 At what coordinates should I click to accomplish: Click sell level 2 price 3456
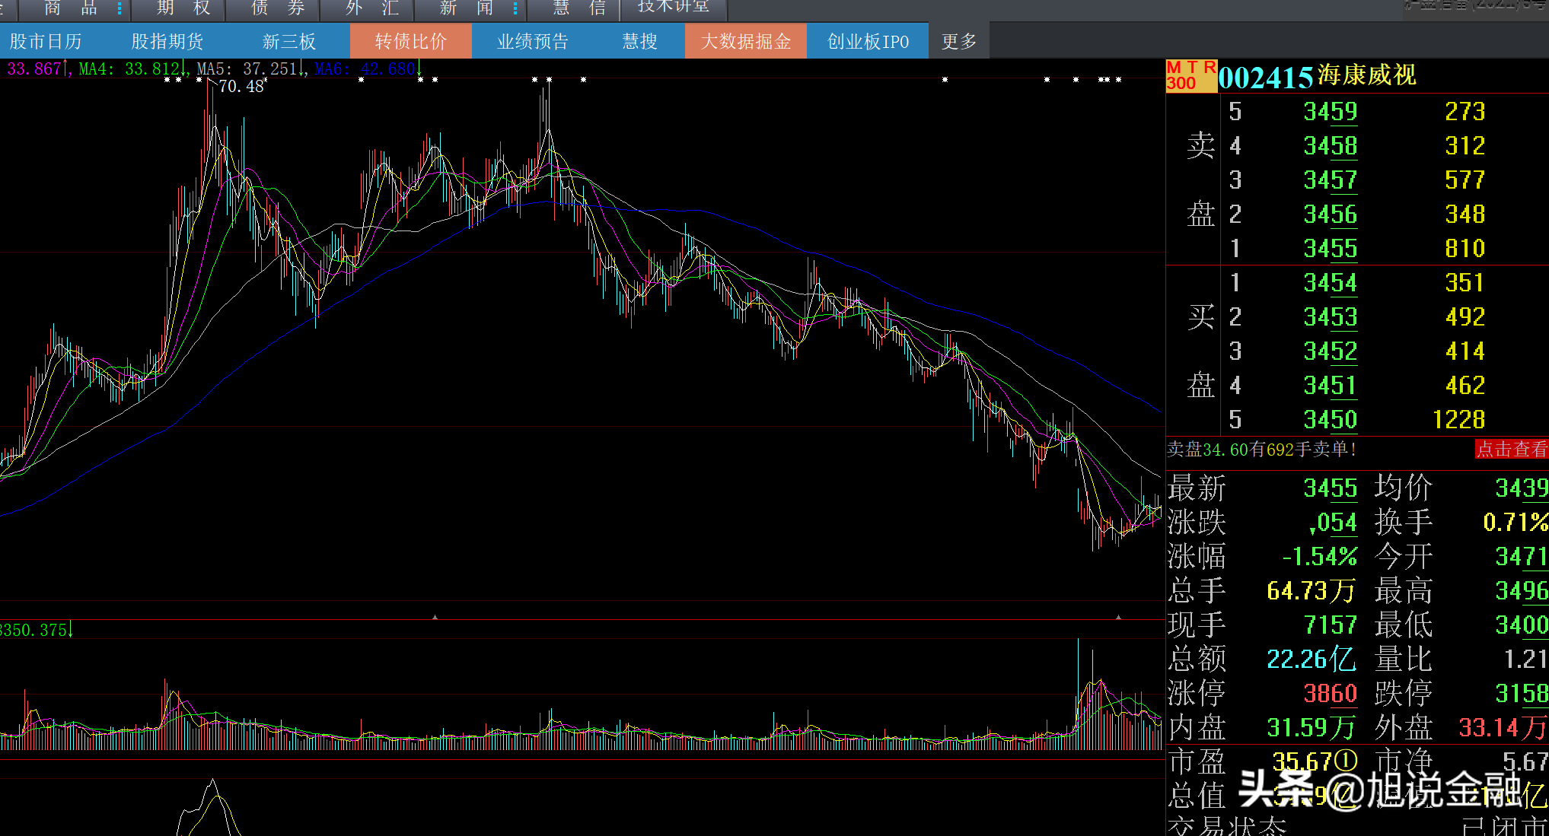point(1330,215)
